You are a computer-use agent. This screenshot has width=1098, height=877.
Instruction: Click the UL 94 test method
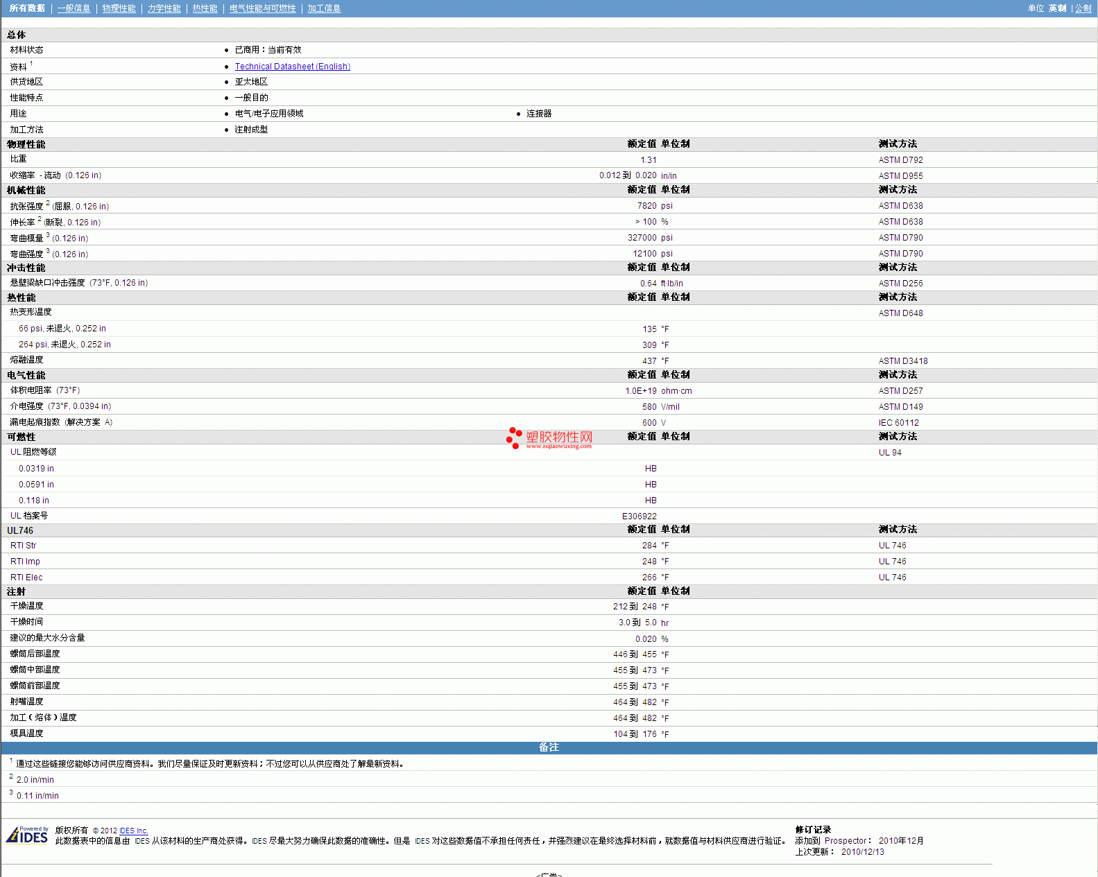(x=890, y=453)
